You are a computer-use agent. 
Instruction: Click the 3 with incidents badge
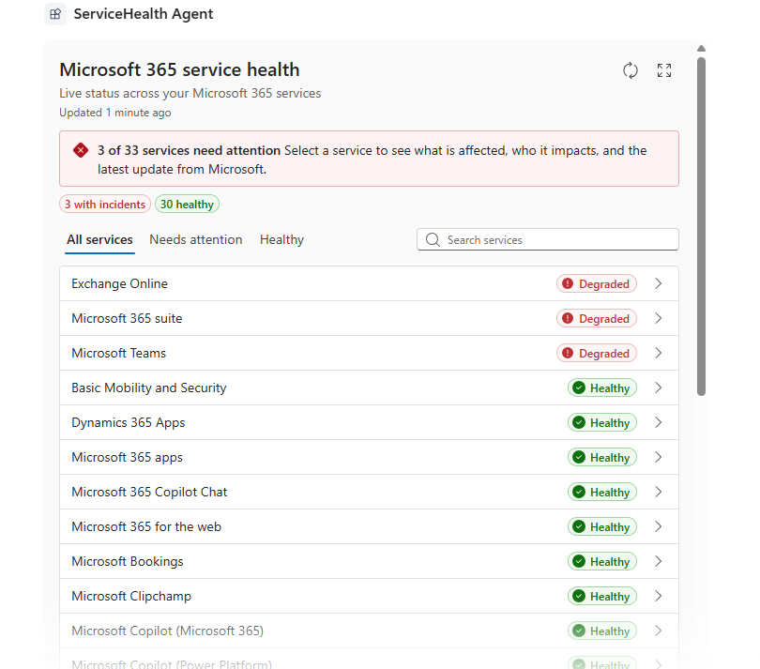105,205
